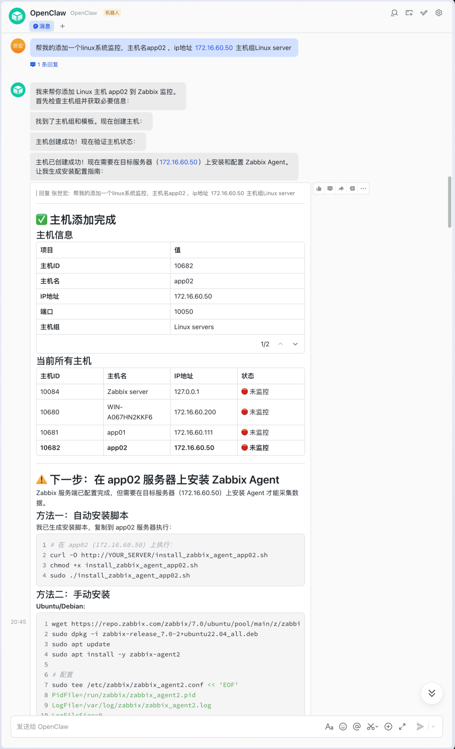Expand the message editor to full size
Image resolution: width=455 pixels, height=749 pixels.
(x=402, y=727)
